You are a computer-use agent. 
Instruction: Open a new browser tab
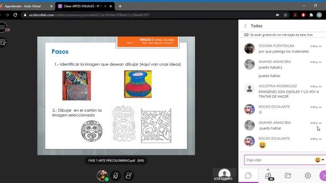point(120,6)
